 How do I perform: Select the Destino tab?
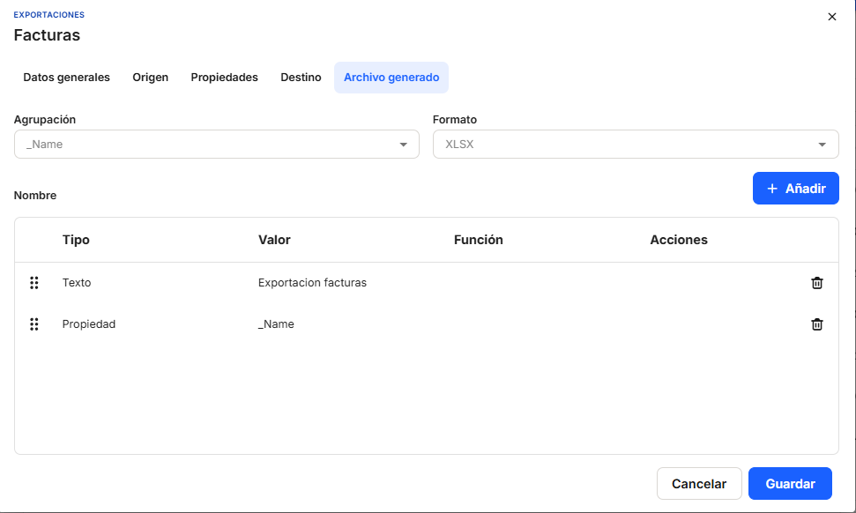point(301,78)
